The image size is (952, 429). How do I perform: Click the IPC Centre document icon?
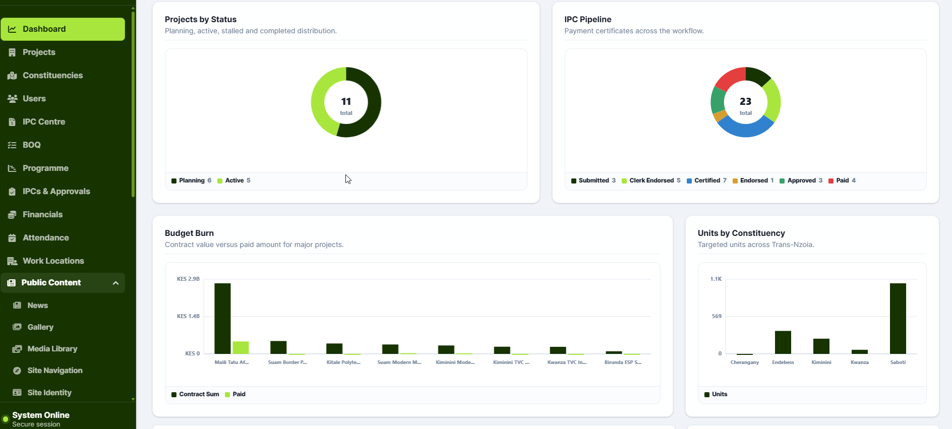[12, 122]
